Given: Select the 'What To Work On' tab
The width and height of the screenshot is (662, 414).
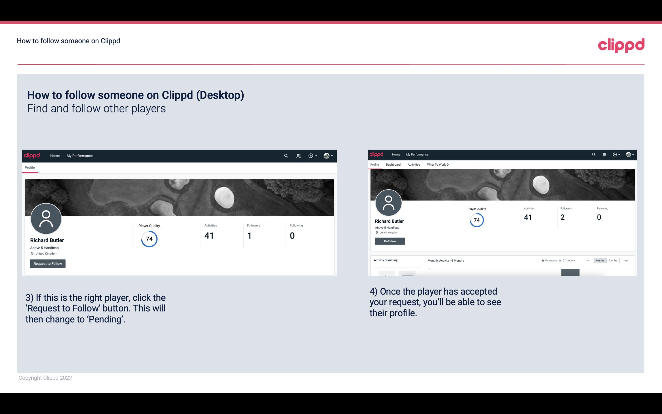Looking at the screenshot, I should [x=438, y=164].
